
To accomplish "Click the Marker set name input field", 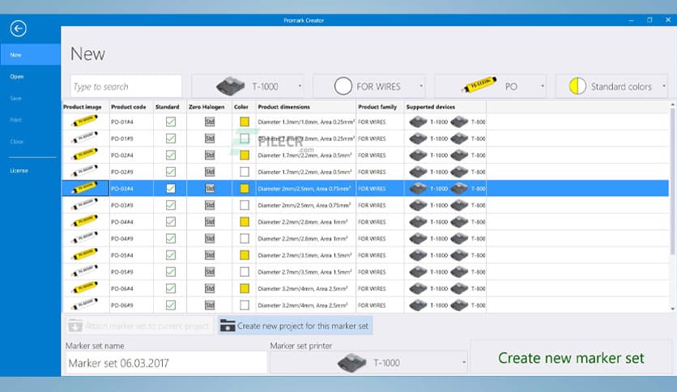I will 166,363.
